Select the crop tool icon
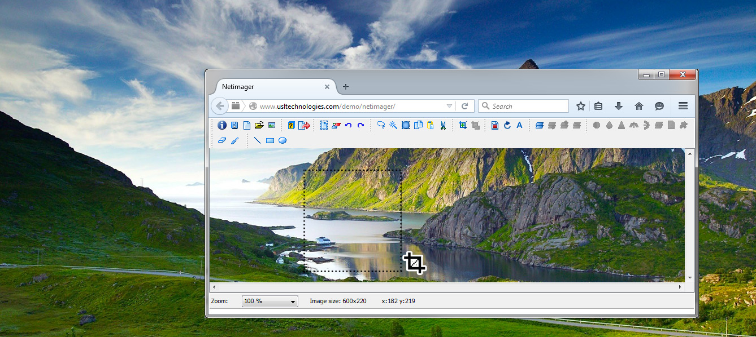The image size is (756, 337). pos(463,125)
